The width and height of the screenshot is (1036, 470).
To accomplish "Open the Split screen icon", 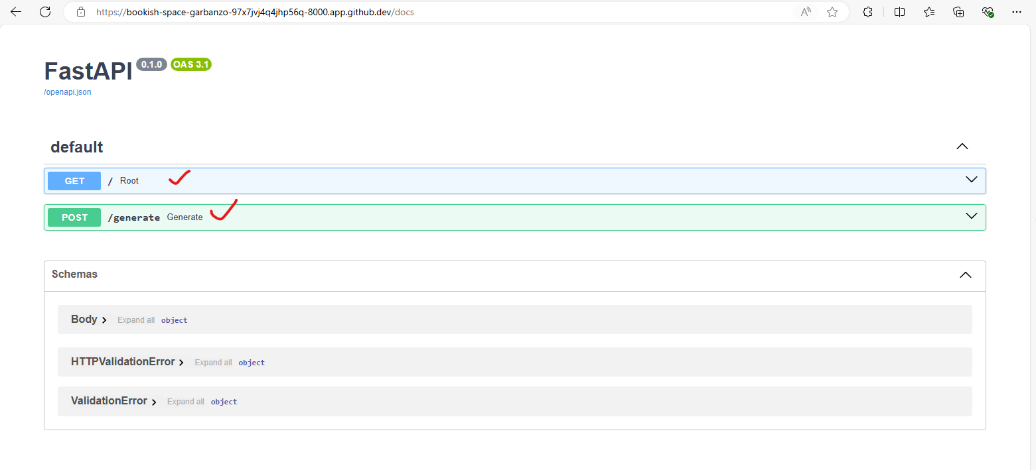I will (899, 12).
